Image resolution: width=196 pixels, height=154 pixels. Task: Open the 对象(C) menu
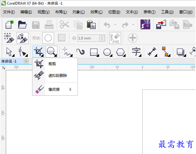tap(78, 12)
